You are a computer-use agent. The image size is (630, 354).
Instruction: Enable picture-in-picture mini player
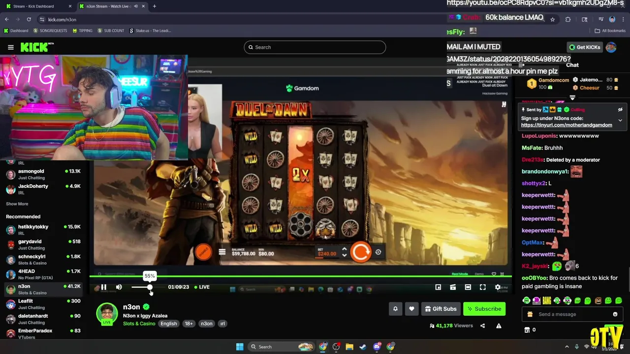pyautogui.click(x=438, y=287)
